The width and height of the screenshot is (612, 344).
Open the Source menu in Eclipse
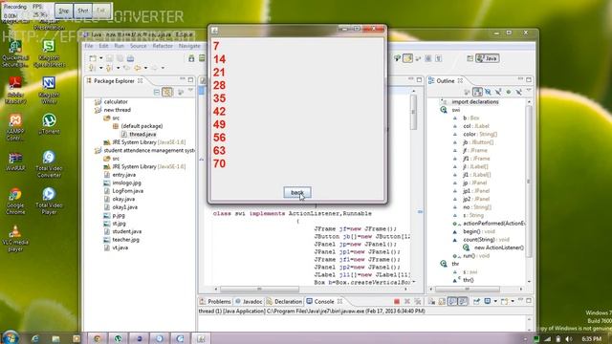tap(138, 46)
